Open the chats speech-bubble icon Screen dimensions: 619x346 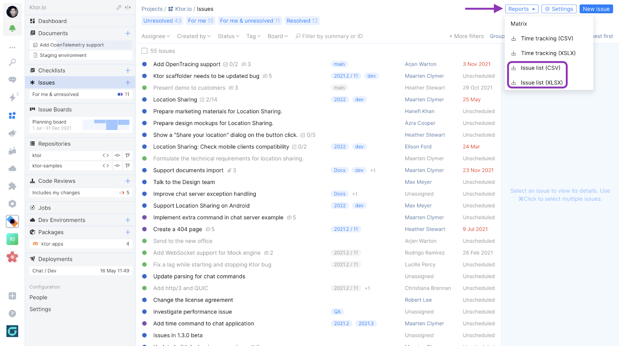[12, 80]
